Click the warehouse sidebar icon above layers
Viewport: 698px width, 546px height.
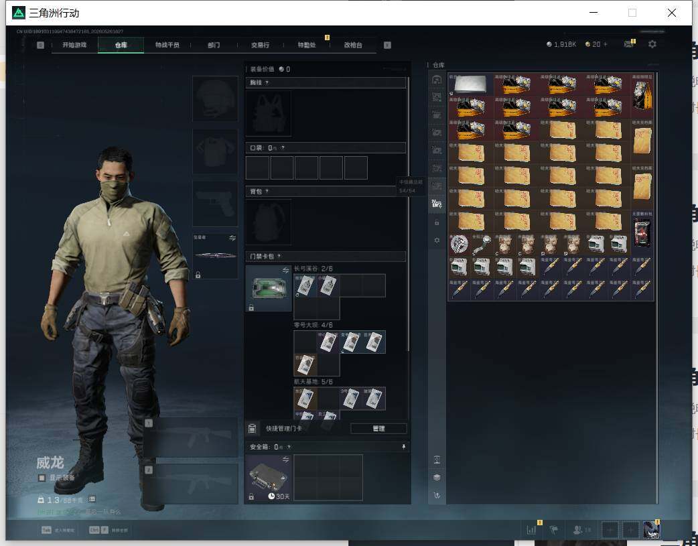point(437,460)
